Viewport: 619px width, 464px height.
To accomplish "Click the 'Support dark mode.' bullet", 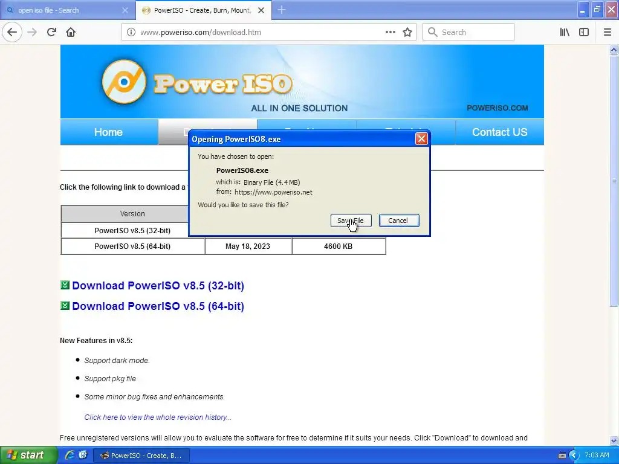I will (117, 361).
